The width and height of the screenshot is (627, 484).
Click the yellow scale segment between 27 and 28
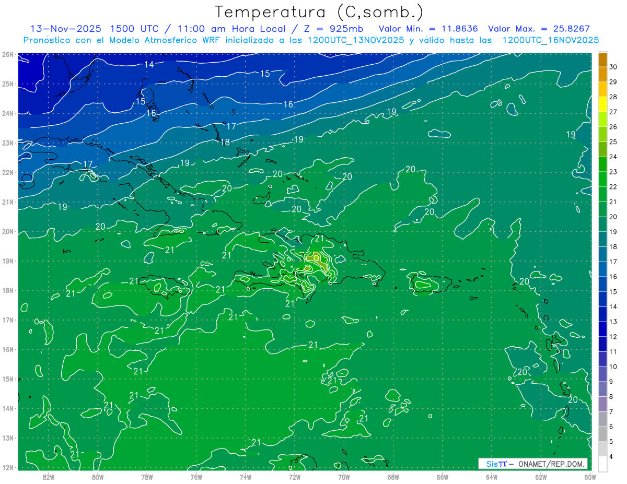point(602,104)
